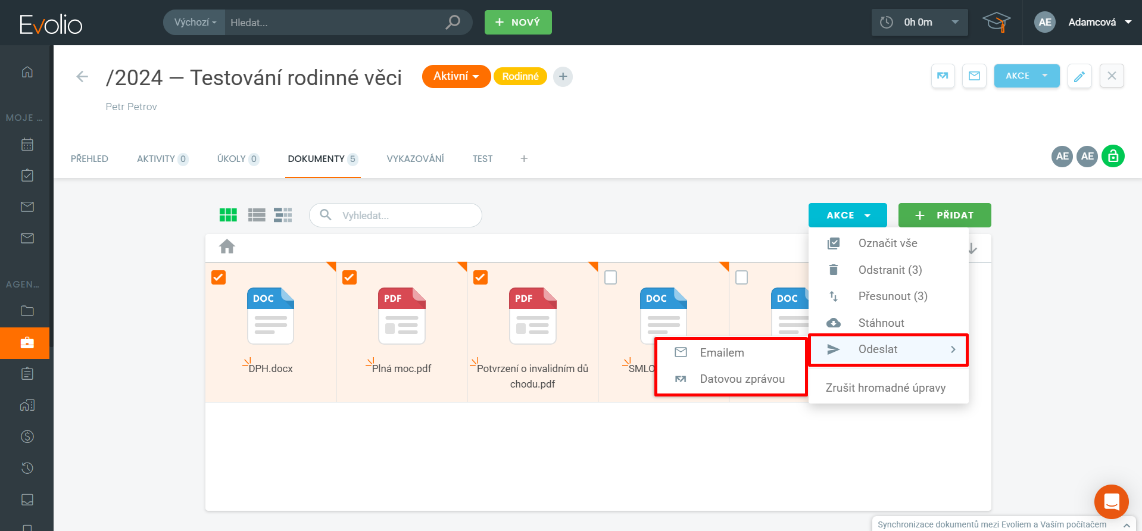The image size is (1142, 531).
Task: Switch to list view icon
Action: pos(257,215)
